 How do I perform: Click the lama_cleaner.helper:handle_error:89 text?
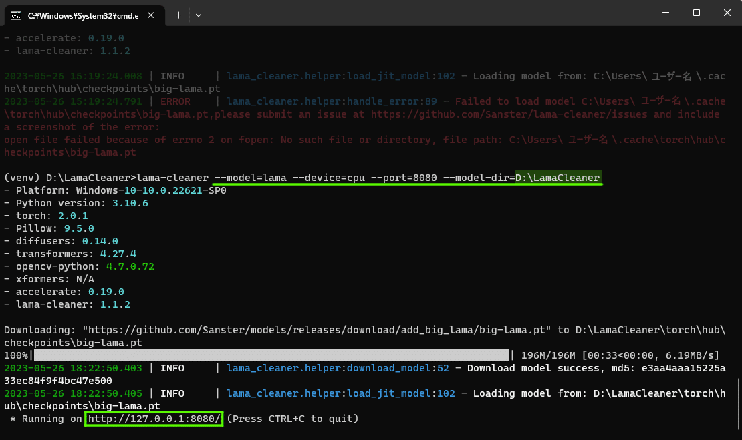coord(332,101)
